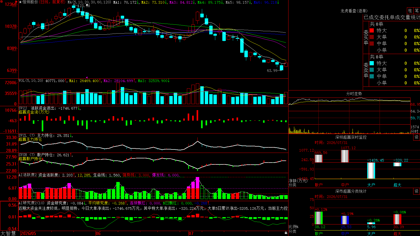This screenshot has height=236, width=420.
Task: Click the 超赢资金流(万元) label
Action: tap(34, 112)
